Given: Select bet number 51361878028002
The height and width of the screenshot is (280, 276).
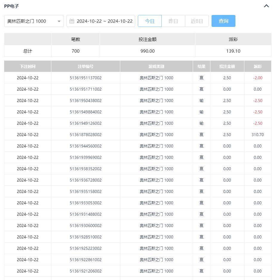Looking at the screenshot, I should coord(85,135).
